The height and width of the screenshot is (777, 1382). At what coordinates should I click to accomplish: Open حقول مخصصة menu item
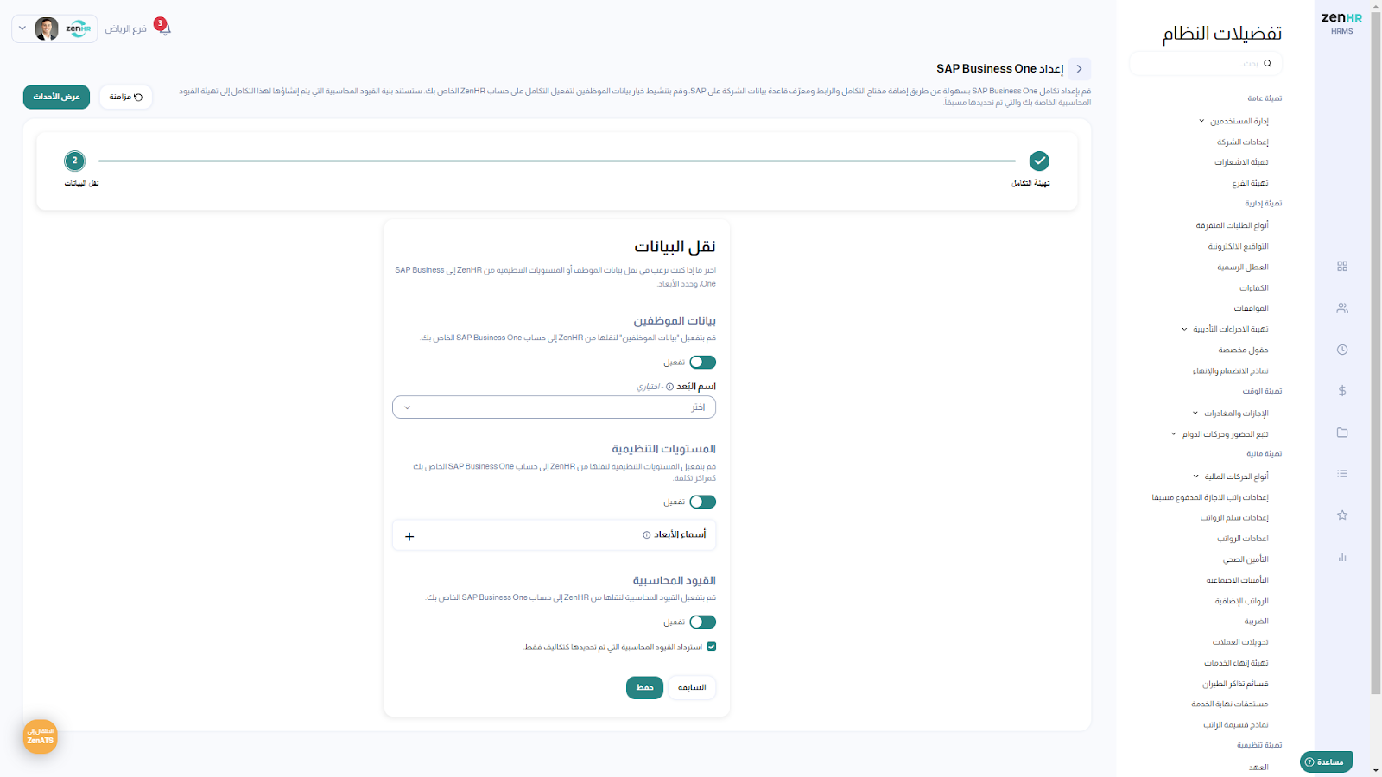pyautogui.click(x=1243, y=351)
